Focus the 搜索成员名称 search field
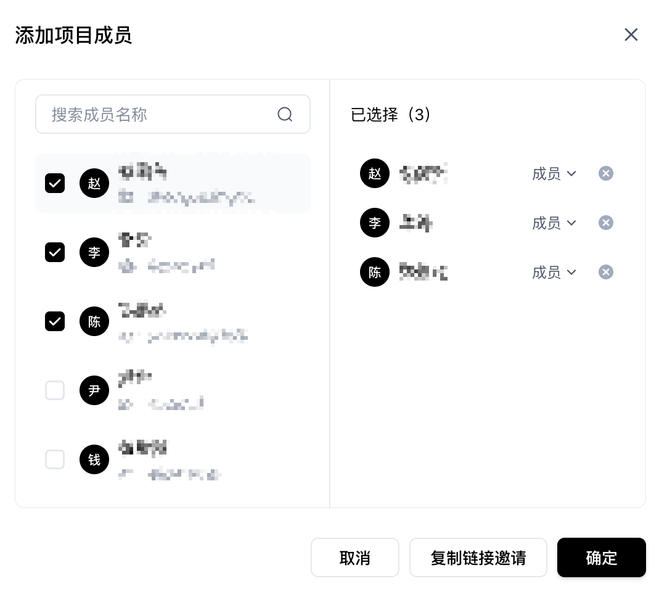 [x=173, y=115]
